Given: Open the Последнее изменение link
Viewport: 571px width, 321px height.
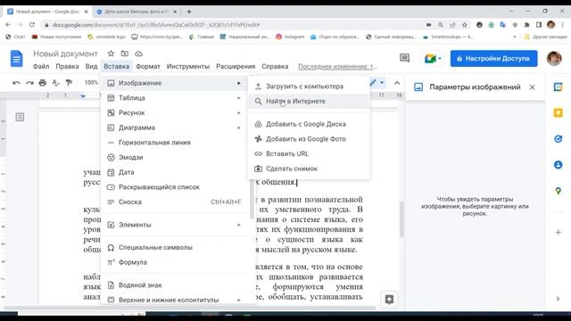Looking at the screenshot, I should click(x=337, y=67).
